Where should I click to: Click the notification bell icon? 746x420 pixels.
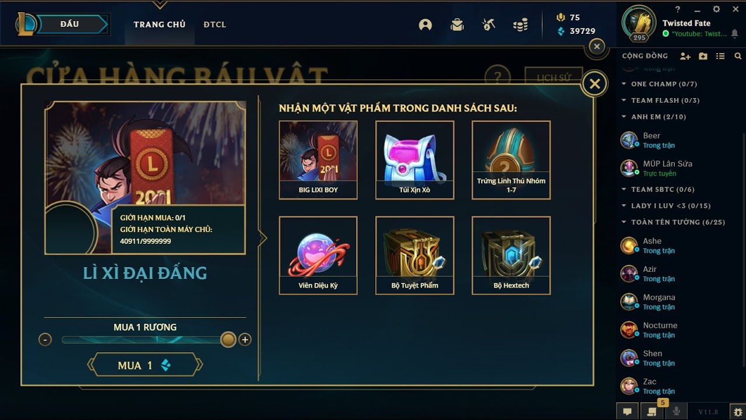tap(734, 34)
